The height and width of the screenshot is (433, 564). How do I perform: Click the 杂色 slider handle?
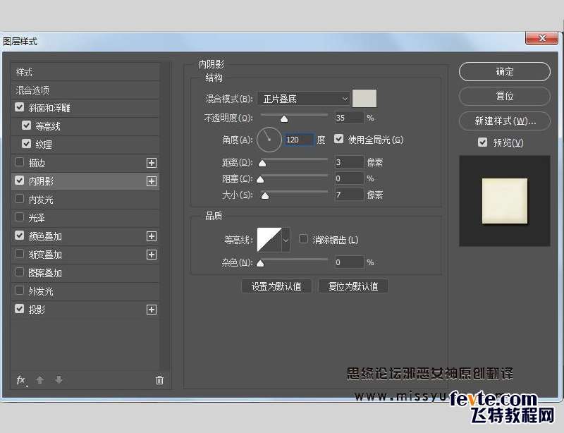(260, 264)
